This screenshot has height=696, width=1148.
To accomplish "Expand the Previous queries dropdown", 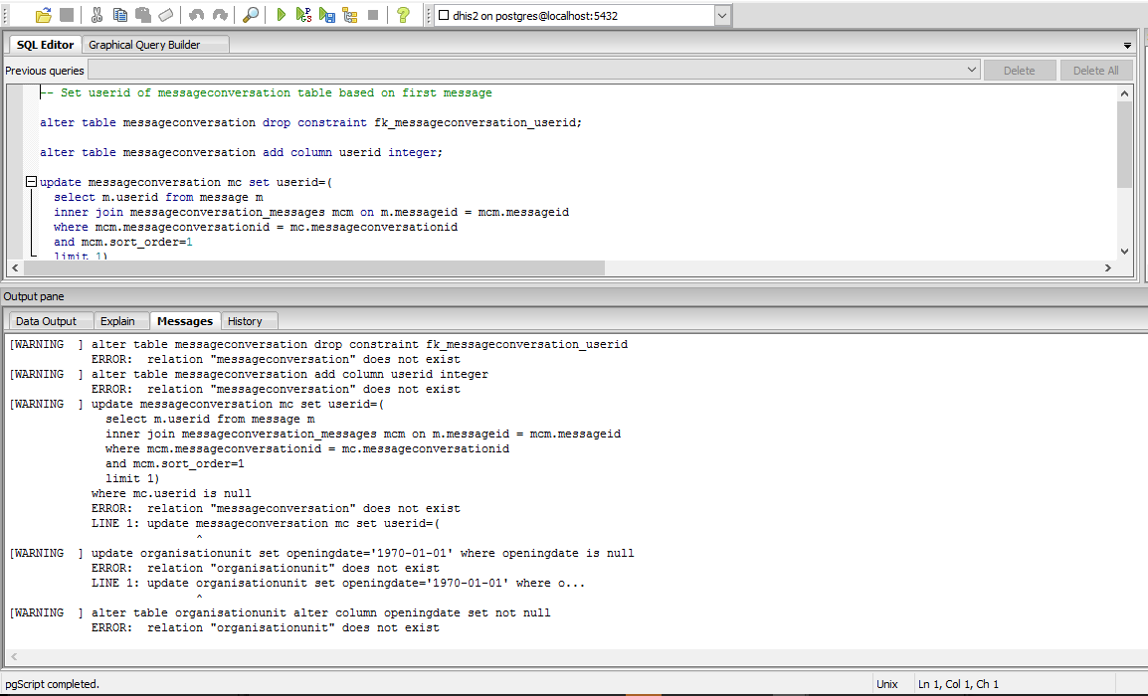I will [972, 71].
